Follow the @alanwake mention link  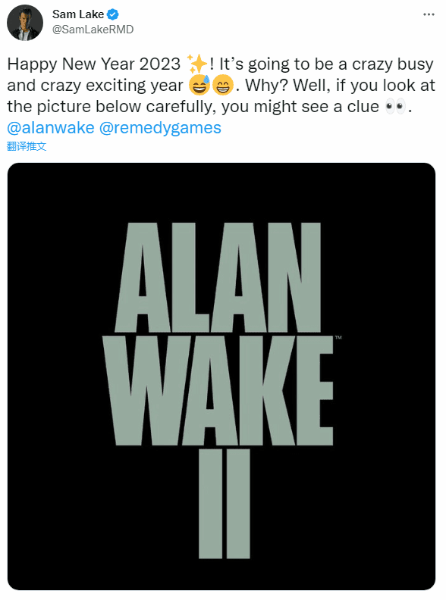[x=51, y=128]
